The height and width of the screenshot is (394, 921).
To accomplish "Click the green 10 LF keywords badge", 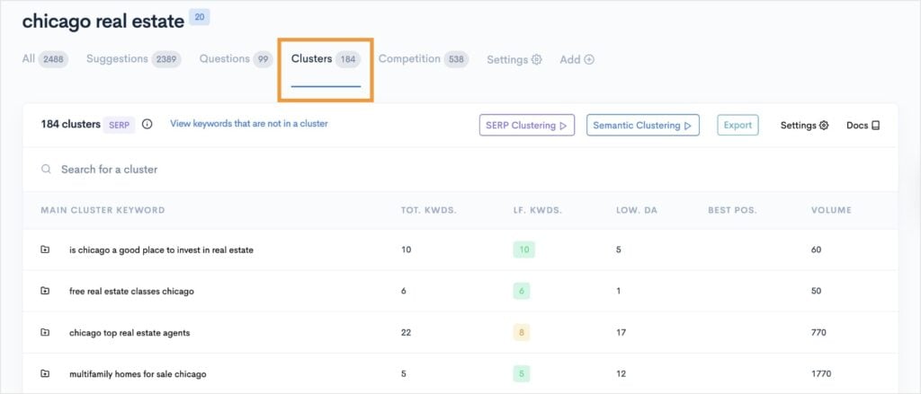I will (x=524, y=250).
